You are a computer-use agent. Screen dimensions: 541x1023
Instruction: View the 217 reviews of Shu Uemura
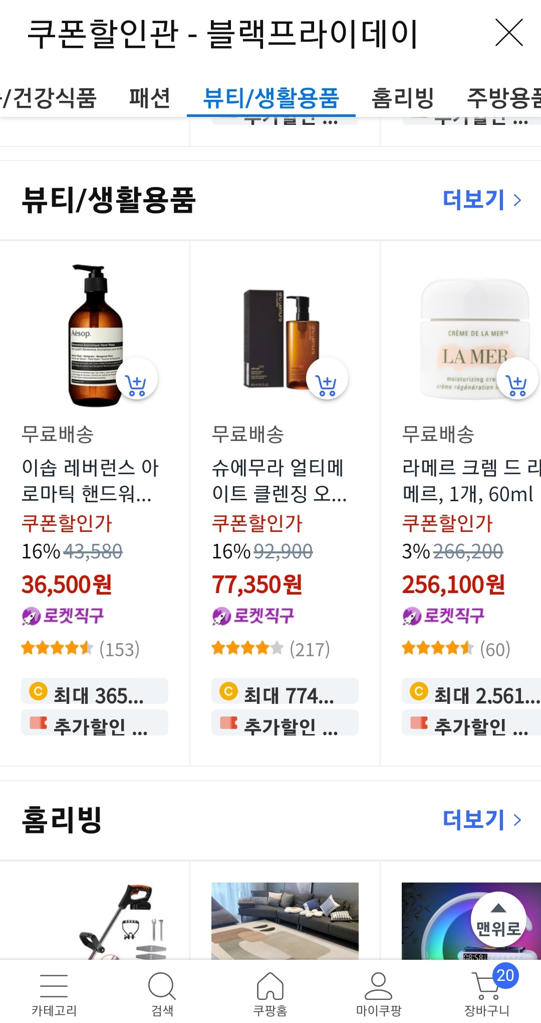tap(311, 649)
